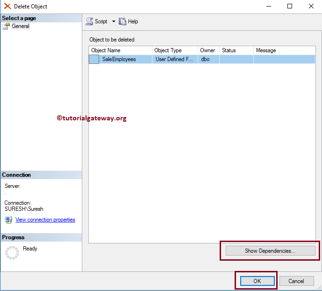Image resolution: width=322 pixels, height=291 pixels.
Task: Open the Script dropdown arrow
Action: pyautogui.click(x=114, y=21)
